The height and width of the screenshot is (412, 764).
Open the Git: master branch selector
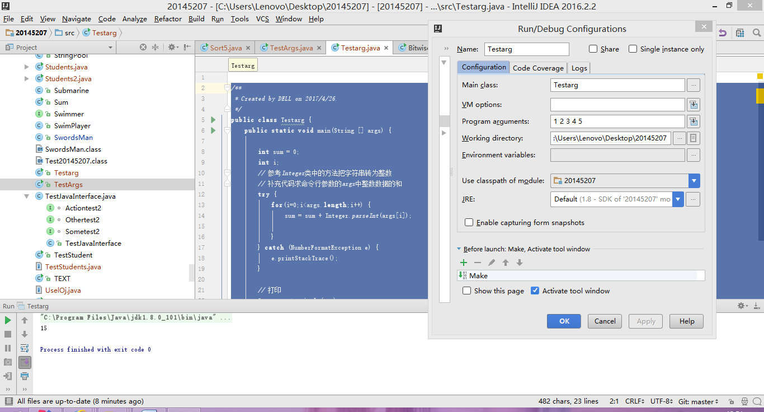point(699,401)
